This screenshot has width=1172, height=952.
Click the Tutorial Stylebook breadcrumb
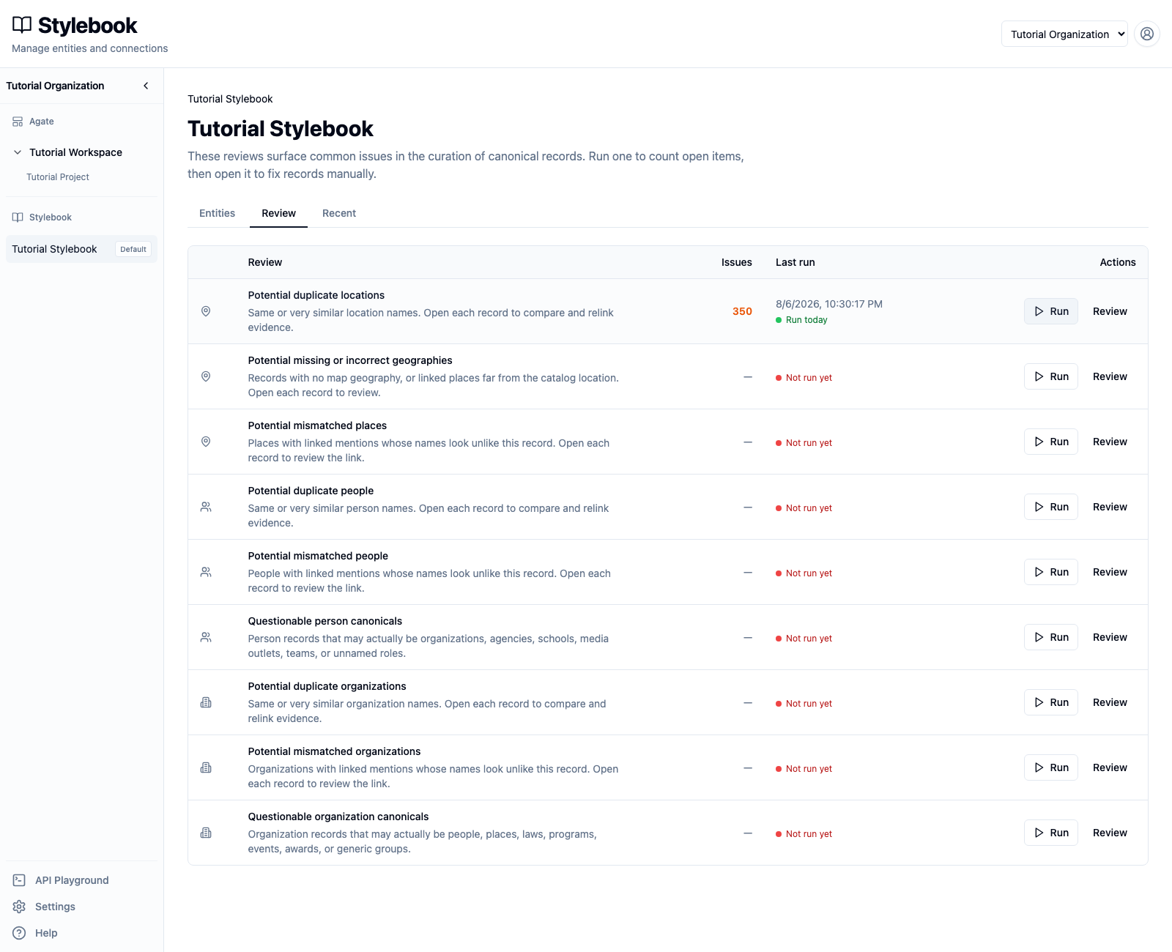230,99
